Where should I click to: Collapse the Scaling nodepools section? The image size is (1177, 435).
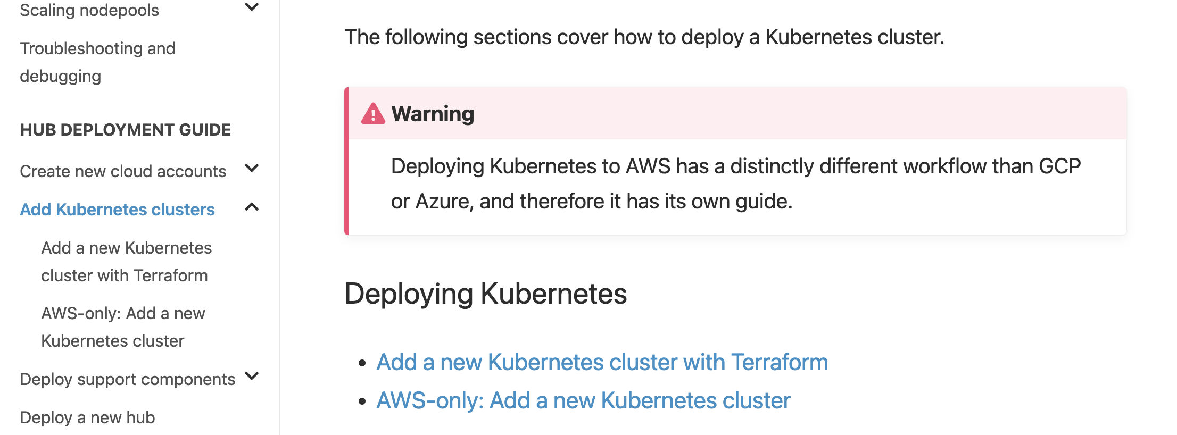(252, 7)
